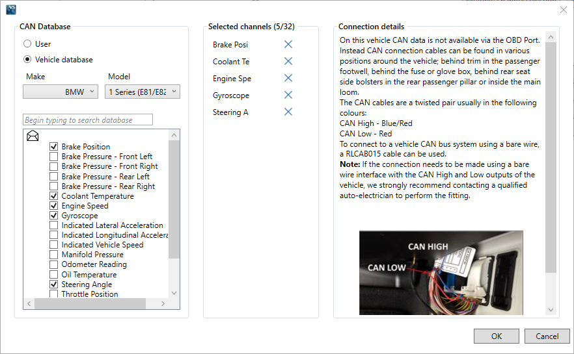Click the 'Make' label

tap(36, 77)
